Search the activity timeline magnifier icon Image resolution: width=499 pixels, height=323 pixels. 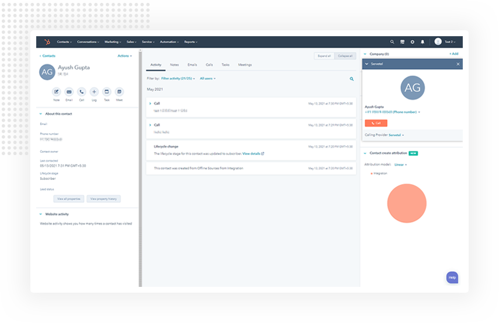click(x=352, y=79)
